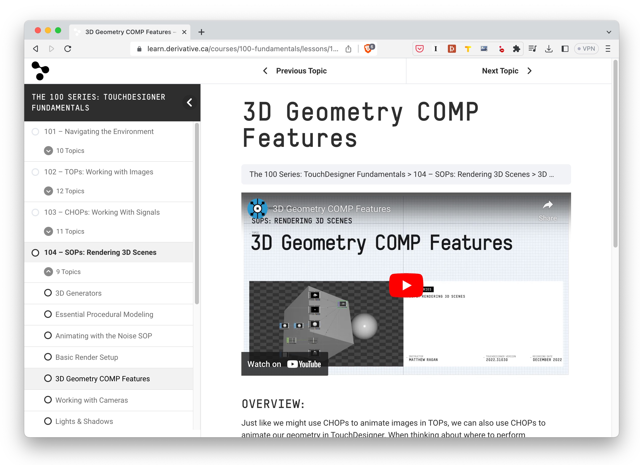This screenshot has width=640, height=465.
Task: Expand the 10 Topics list under 101
Action: tap(48, 151)
